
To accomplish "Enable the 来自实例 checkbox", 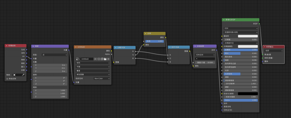I will click(7, 79).
